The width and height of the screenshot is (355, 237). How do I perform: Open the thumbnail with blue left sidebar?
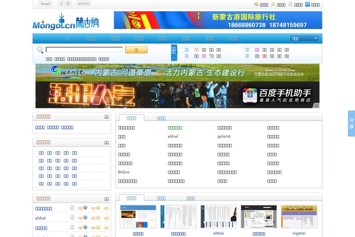pyautogui.click(x=179, y=217)
